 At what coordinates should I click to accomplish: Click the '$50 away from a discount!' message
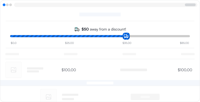[x=104, y=29]
